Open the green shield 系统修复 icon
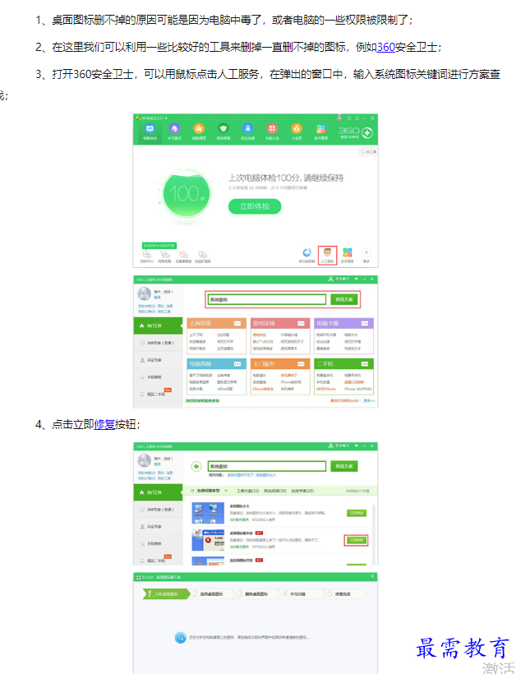This screenshot has width=516, height=674. (223, 128)
